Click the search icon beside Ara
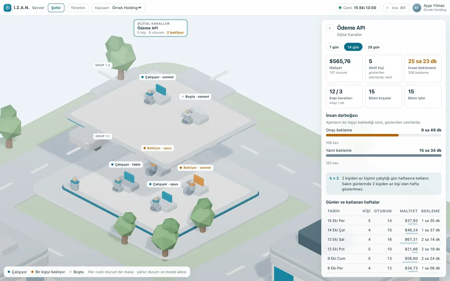 388,8
